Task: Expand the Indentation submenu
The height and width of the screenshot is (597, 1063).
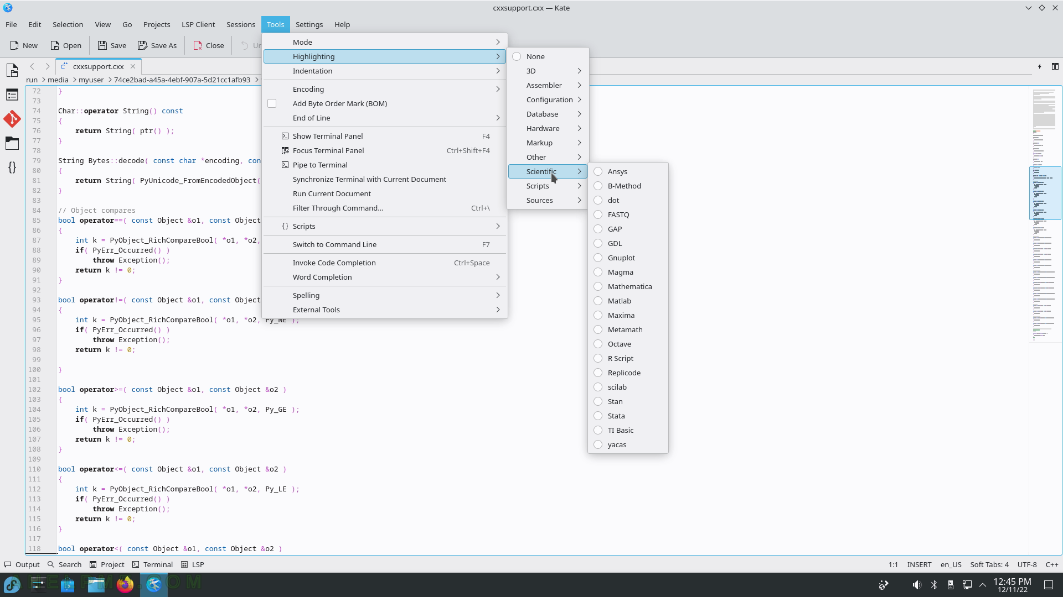Action: tap(385, 71)
